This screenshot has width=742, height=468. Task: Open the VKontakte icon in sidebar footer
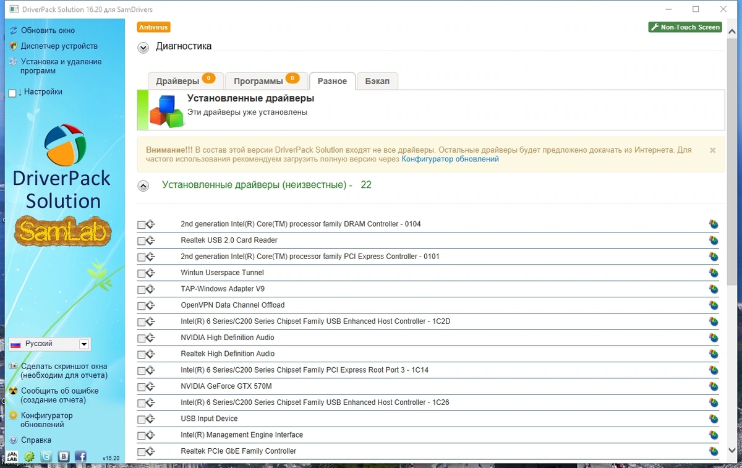click(64, 457)
